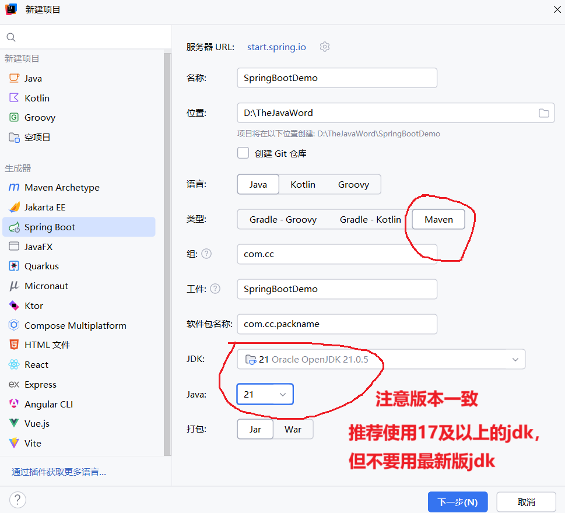Select Kotlin in new project list
The height and width of the screenshot is (513, 565).
(x=79, y=98)
